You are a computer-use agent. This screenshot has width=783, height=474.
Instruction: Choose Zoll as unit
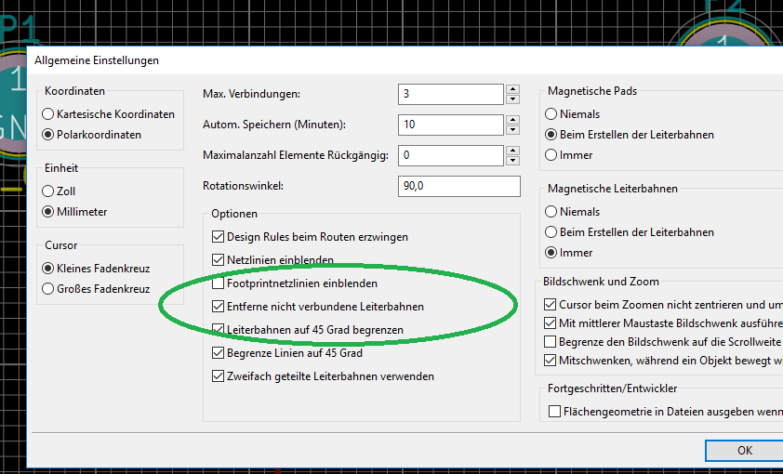[x=48, y=191]
